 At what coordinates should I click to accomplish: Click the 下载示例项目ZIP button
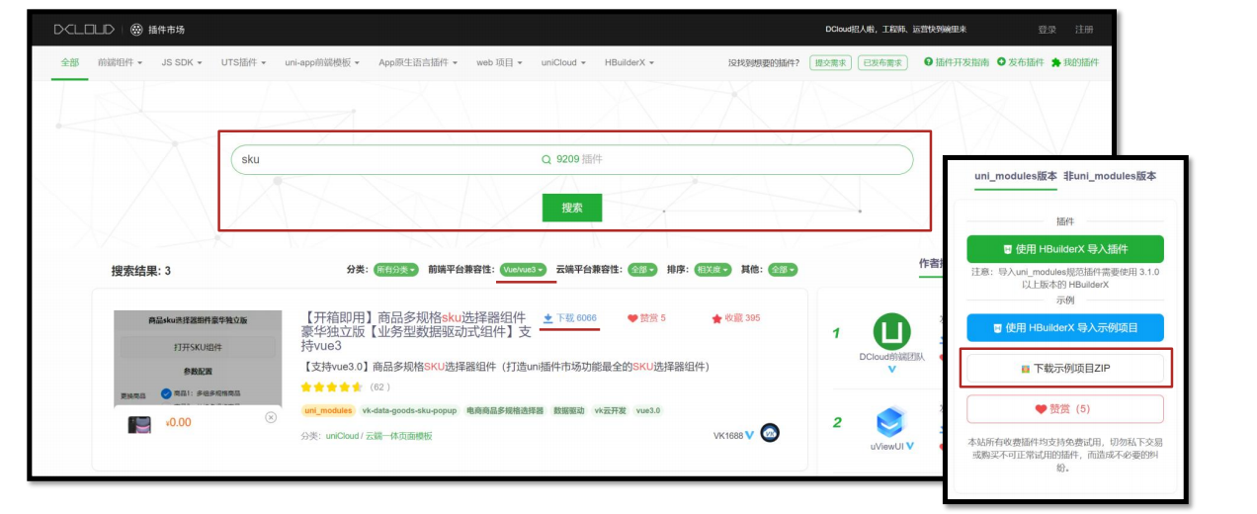1065,369
